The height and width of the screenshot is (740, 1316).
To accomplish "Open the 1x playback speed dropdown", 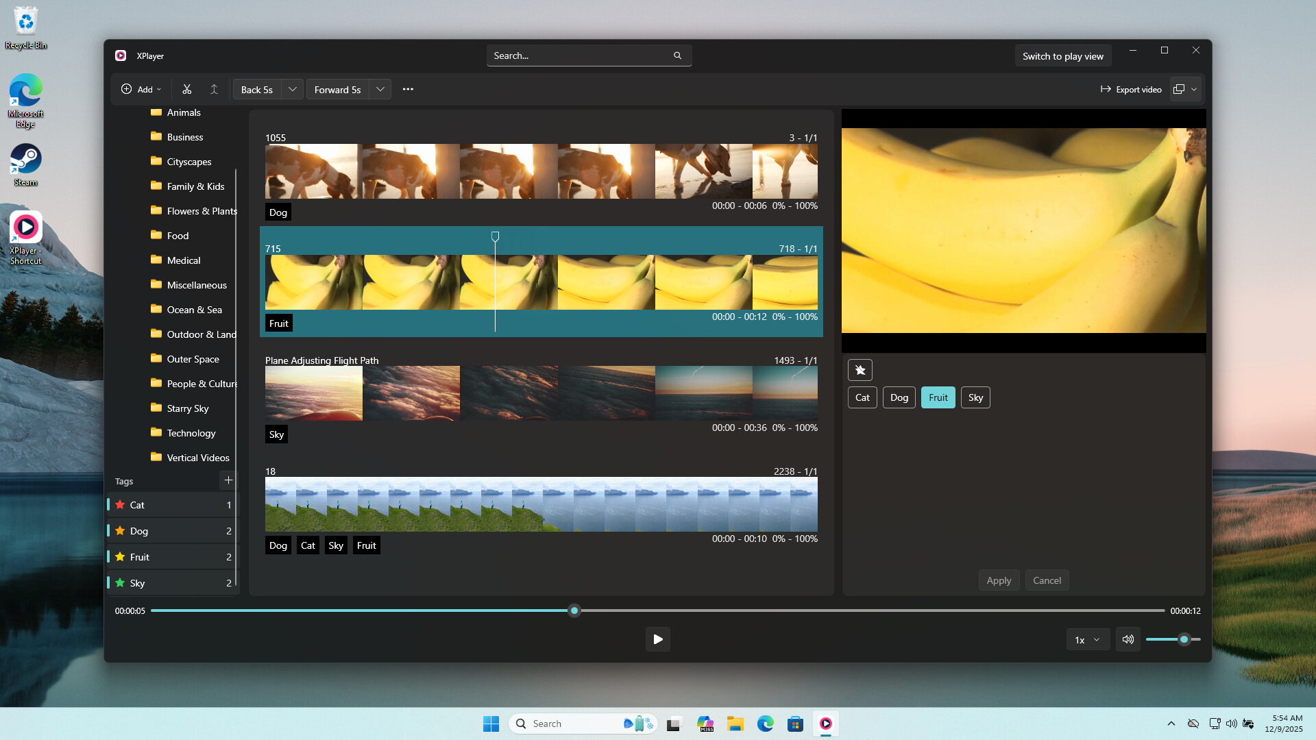I will coord(1087,639).
